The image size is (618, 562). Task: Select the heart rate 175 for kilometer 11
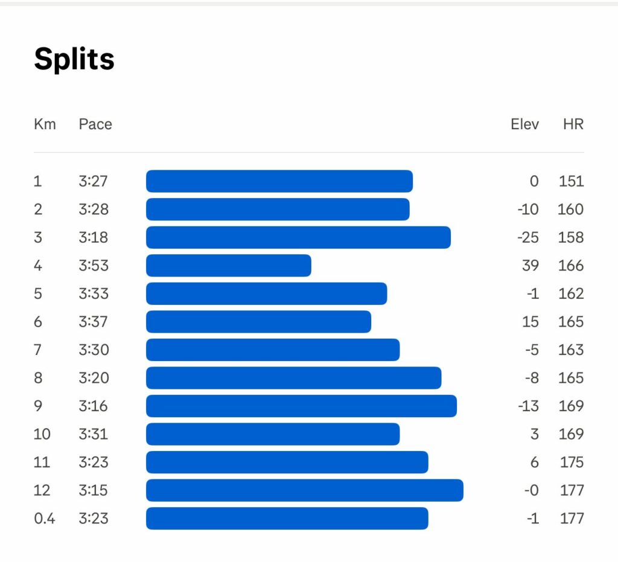[x=571, y=462]
